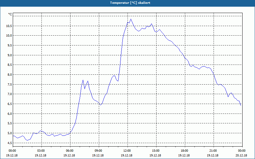Viewport: 255px width, 159px height.
Task: Pick the 15:00 time label
Action: (156, 151)
